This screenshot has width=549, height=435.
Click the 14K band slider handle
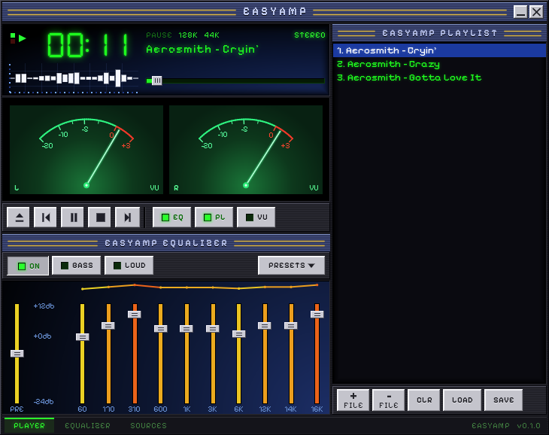[290, 326]
